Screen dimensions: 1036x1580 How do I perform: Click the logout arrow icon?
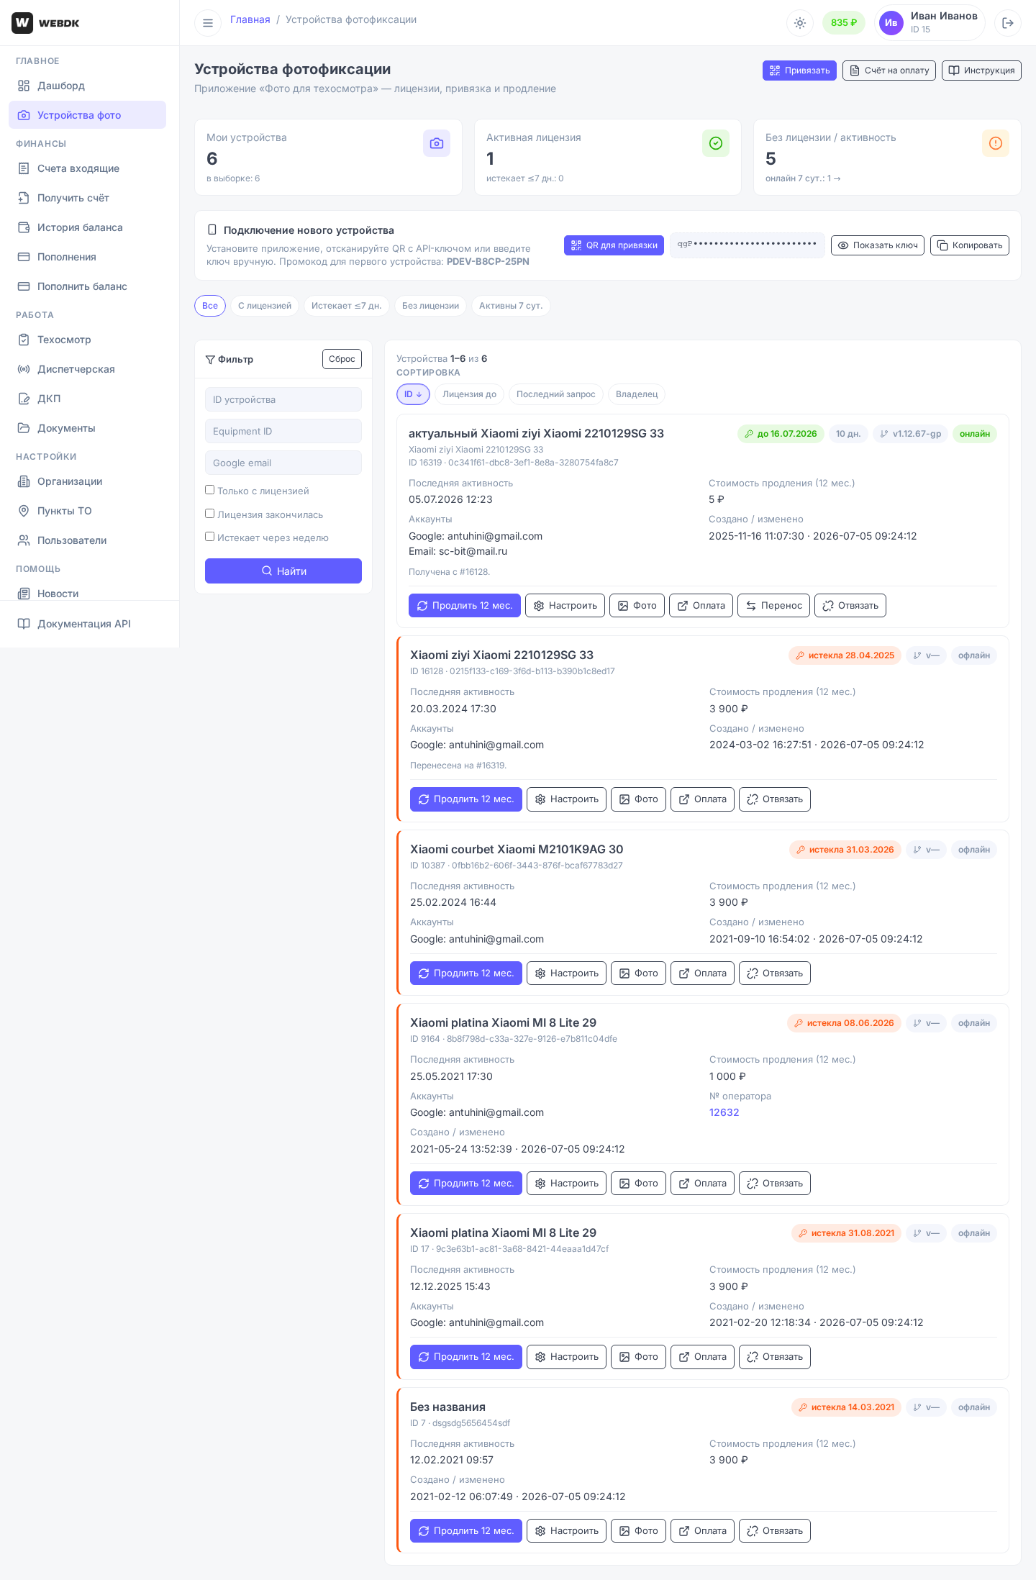pos(1008,23)
